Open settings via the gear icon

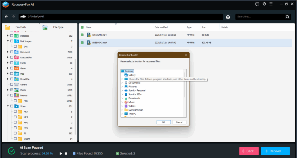pyautogui.click(x=264, y=4)
